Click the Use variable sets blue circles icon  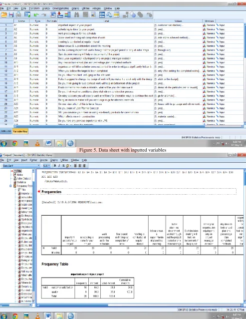[x=133, y=14]
